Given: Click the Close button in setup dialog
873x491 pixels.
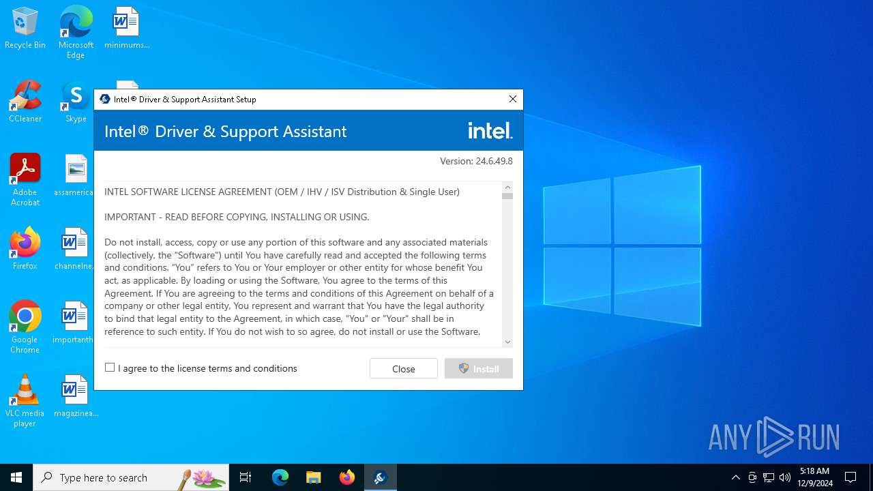Looking at the screenshot, I should 404,368.
